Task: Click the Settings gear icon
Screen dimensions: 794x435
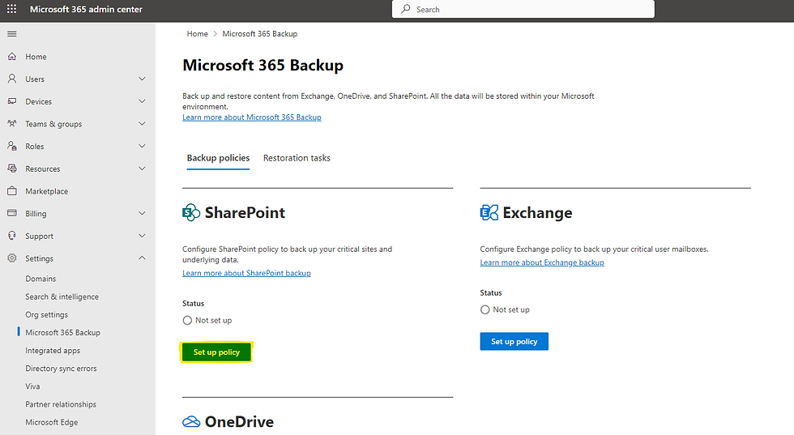Action: pos(11,258)
